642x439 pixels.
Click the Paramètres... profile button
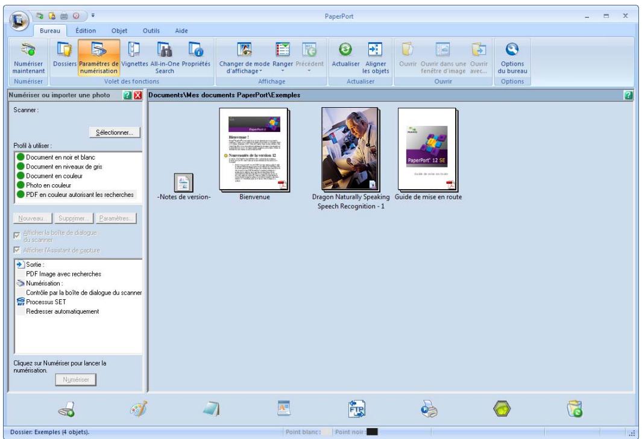(116, 219)
